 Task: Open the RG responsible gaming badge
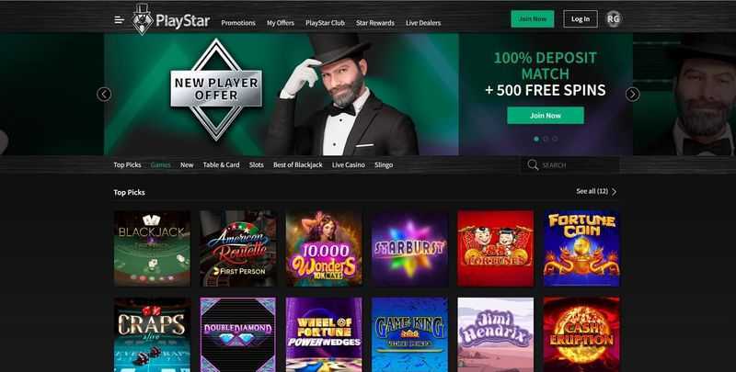[613, 18]
